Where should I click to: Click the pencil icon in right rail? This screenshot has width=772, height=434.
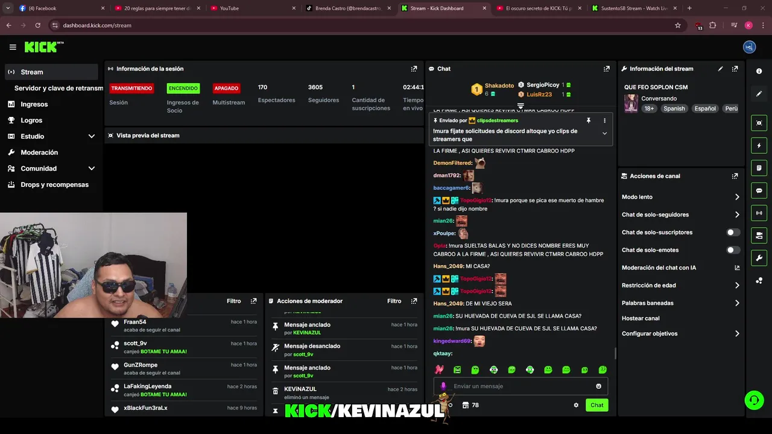[x=759, y=93]
